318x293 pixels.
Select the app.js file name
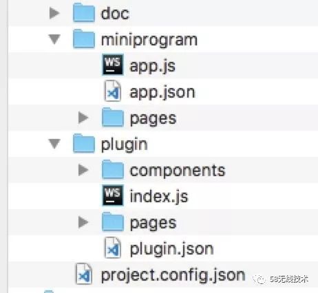pos(153,66)
